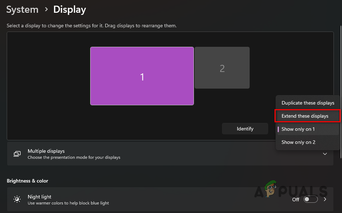342x213 pixels.
Task: Click the breadcrumb separator chevron after System
Action: tap(46, 9)
